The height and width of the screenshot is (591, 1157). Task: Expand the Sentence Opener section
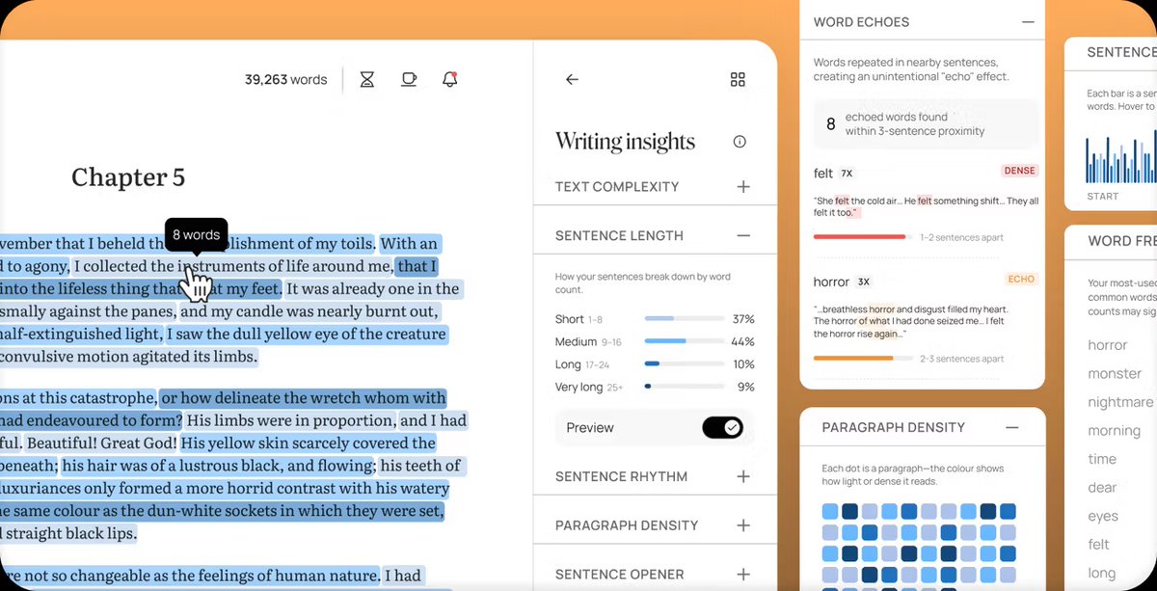pyautogui.click(x=743, y=574)
